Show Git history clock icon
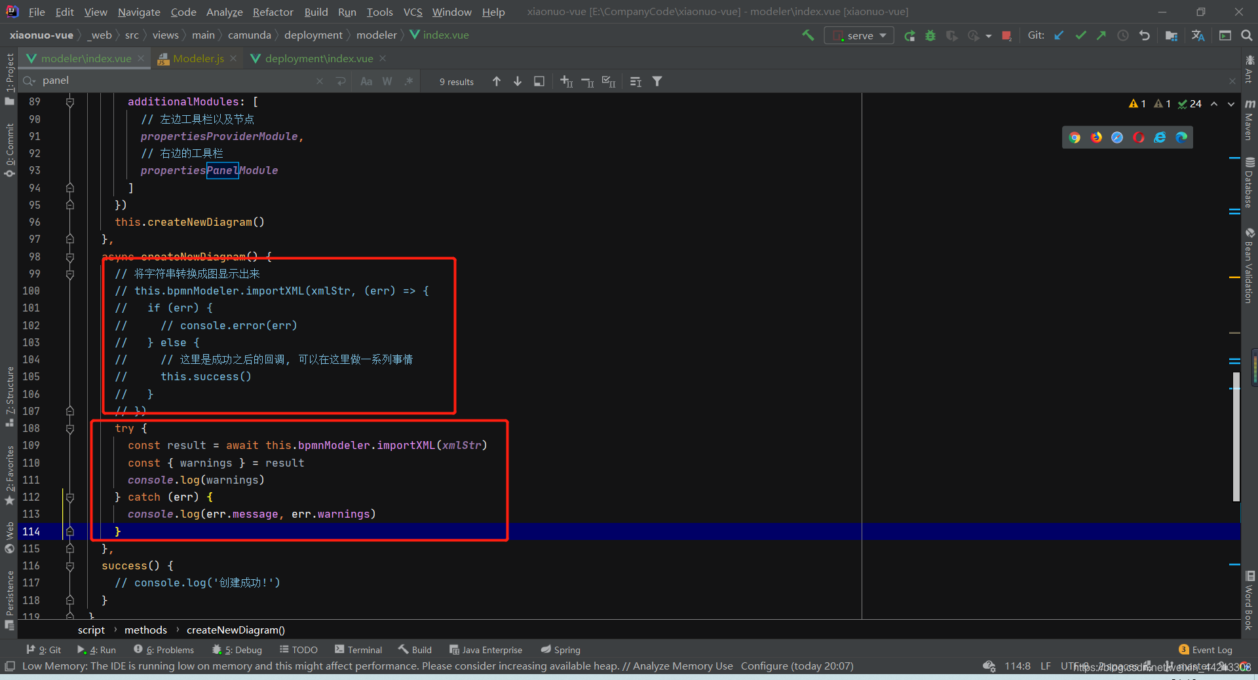 point(1123,35)
